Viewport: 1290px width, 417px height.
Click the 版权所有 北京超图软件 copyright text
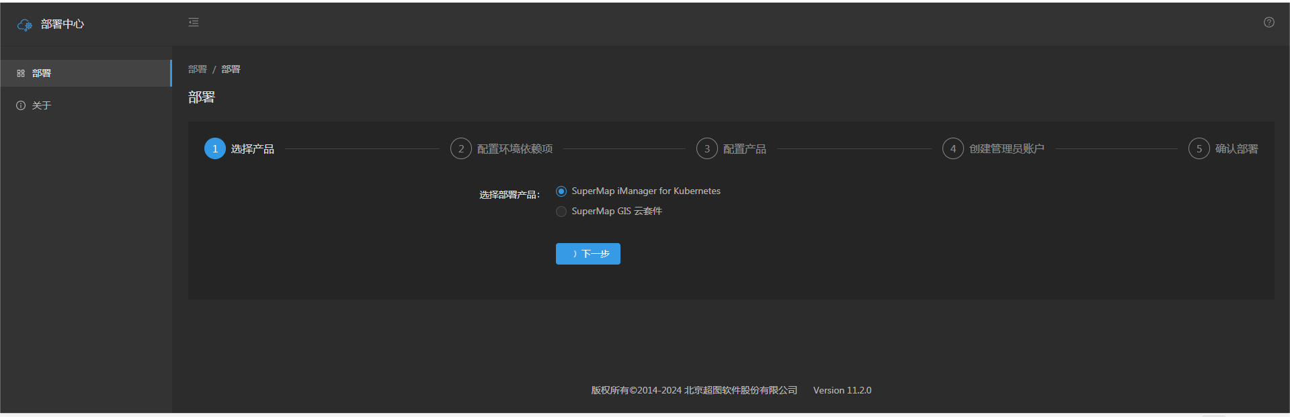694,390
